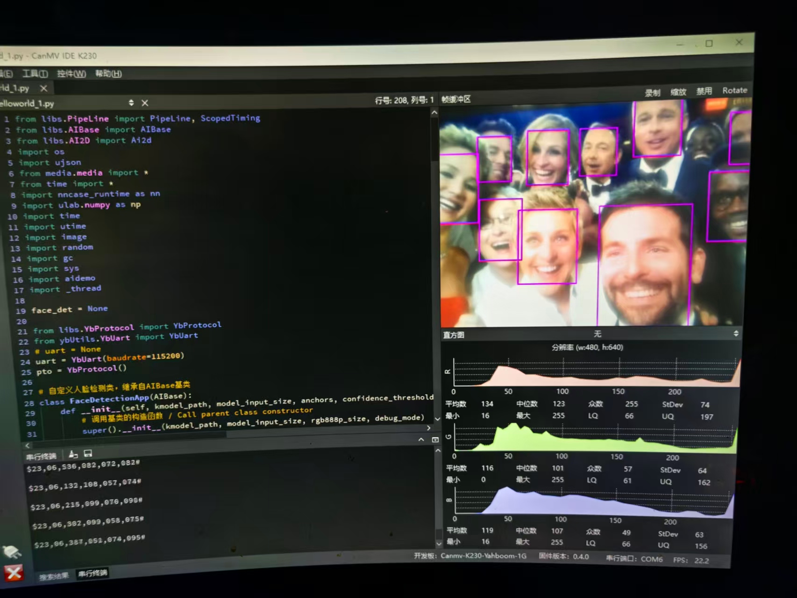Screen dimensions: 797x598
Task: Toggle 禁用 to disable the frame buffer
Action: 704,91
